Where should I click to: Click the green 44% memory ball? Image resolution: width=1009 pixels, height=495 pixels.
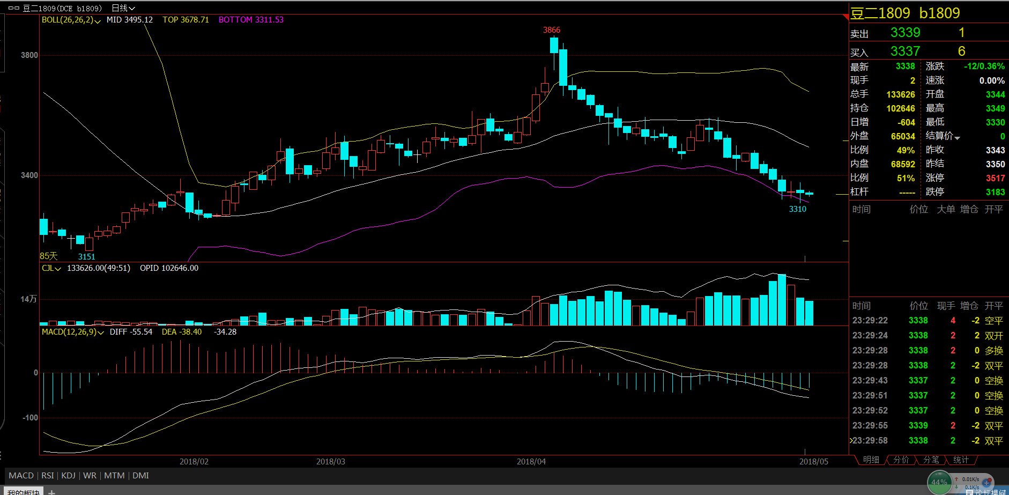point(939,482)
